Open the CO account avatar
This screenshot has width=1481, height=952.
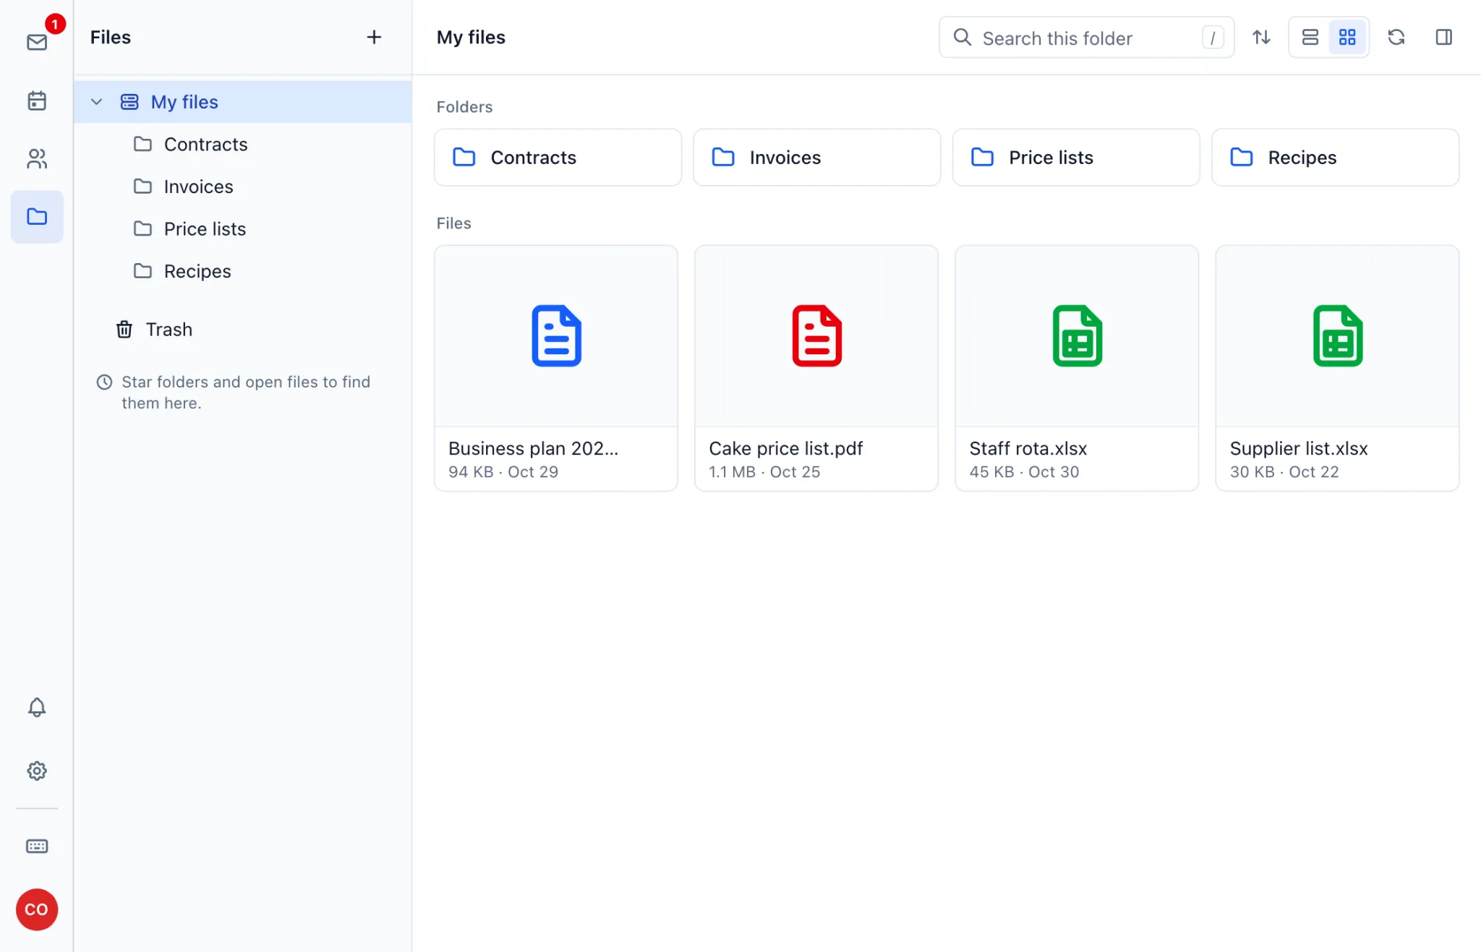click(37, 909)
